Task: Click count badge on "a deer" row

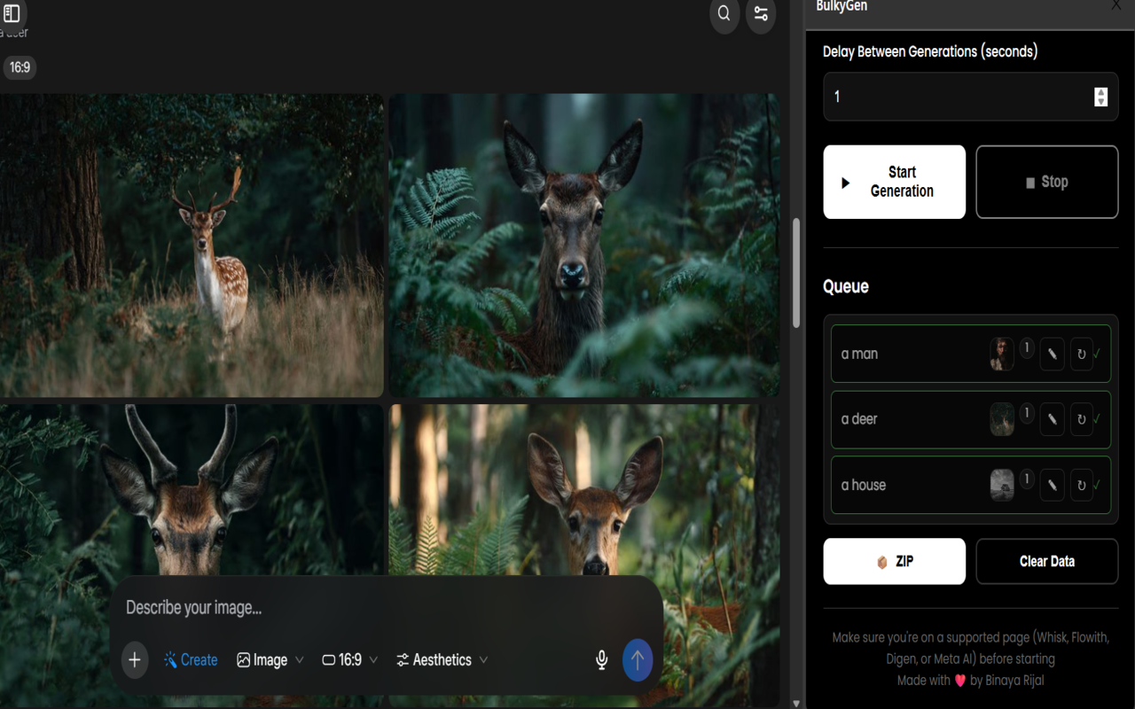Action: pyautogui.click(x=1027, y=414)
